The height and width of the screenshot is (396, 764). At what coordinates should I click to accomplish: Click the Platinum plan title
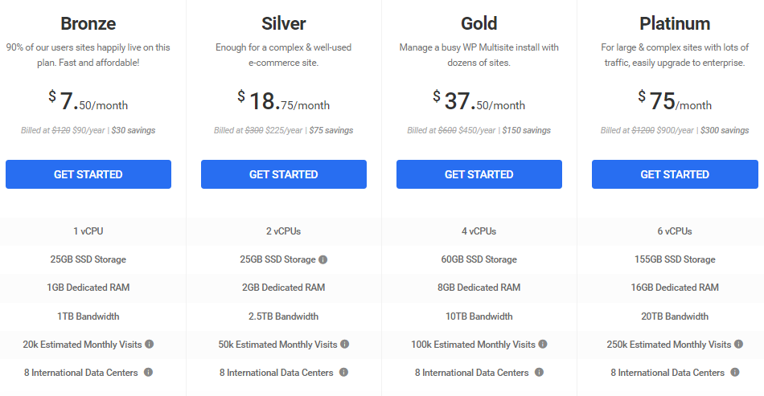click(675, 23)
